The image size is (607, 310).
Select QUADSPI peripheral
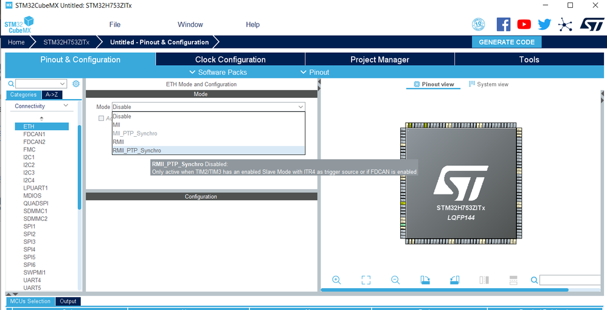(x=36, y=203)
